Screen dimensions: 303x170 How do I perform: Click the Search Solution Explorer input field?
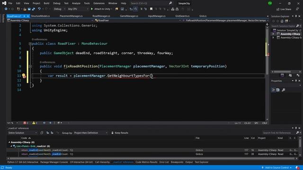click(283, 26)
